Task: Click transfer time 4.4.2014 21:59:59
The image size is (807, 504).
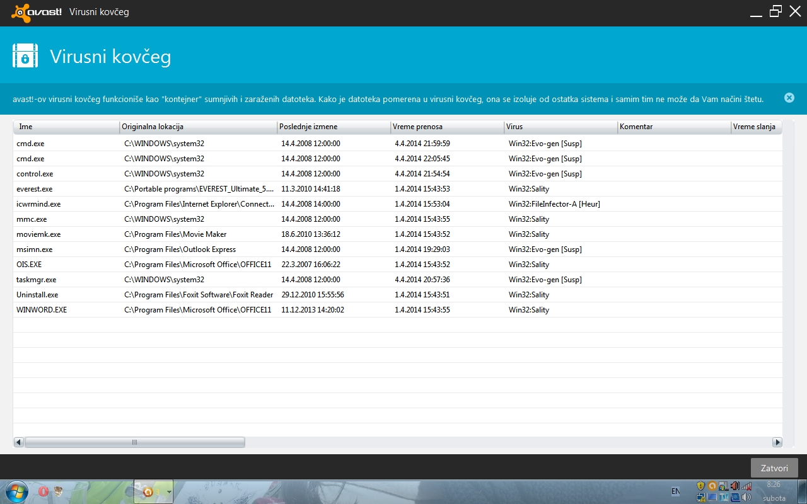Action: click(422, 144)
